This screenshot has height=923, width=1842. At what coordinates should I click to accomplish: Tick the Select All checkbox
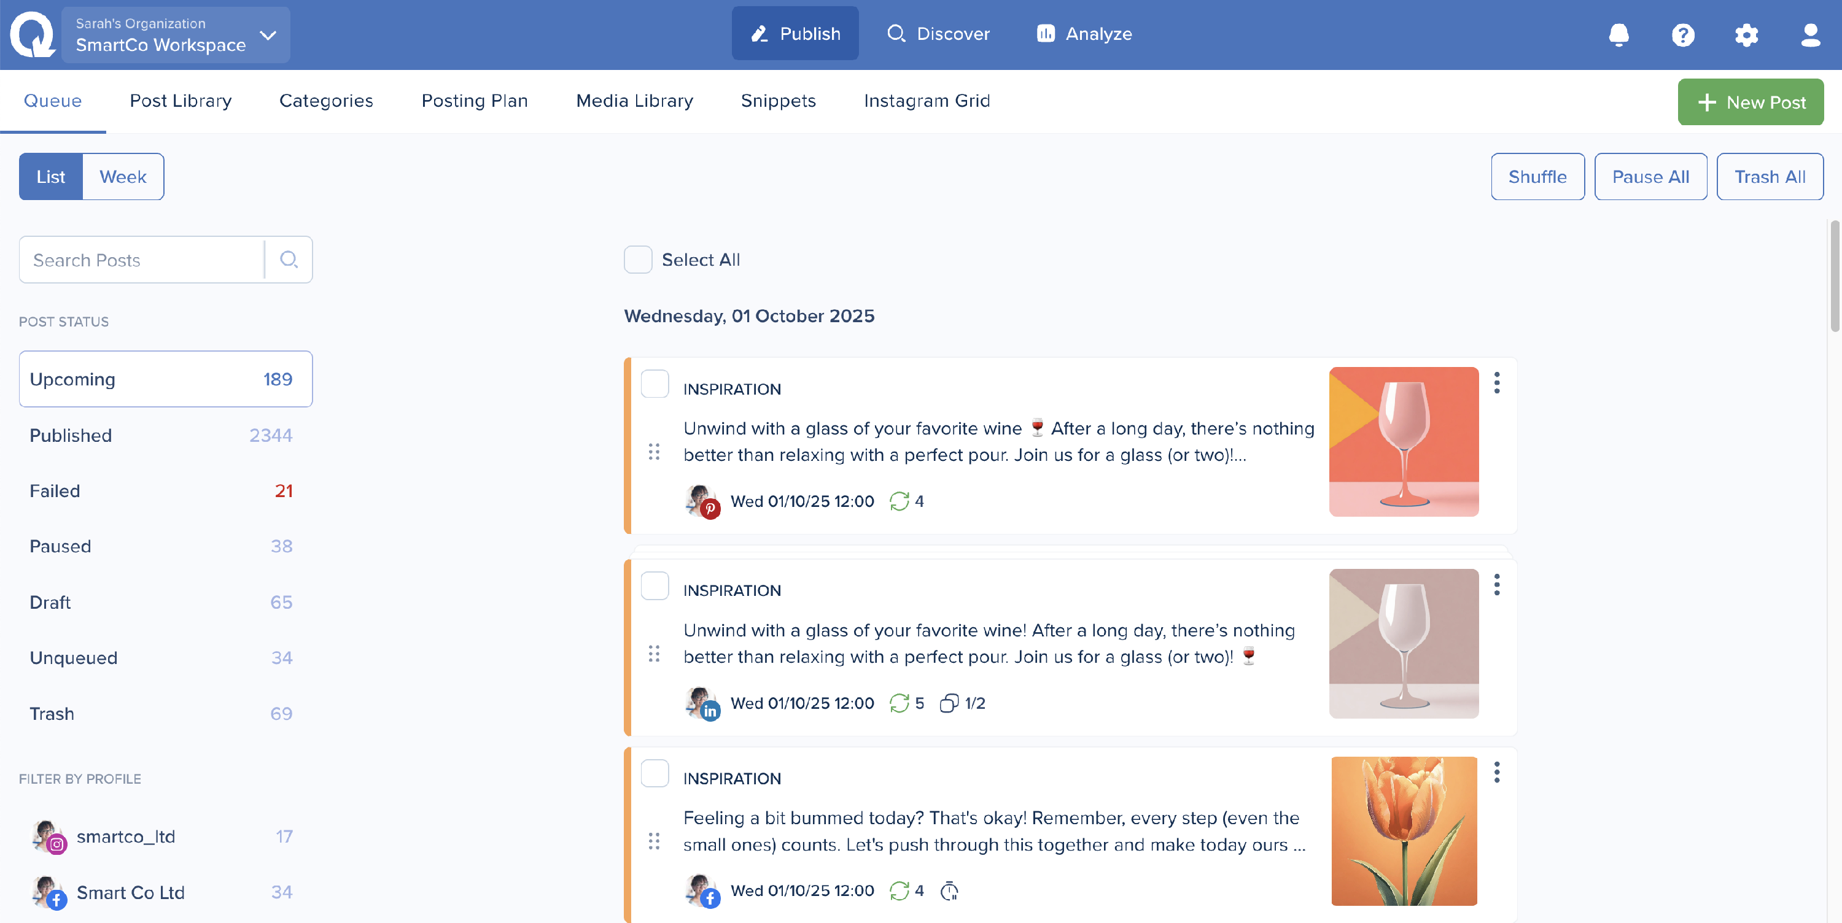tap(638, 260)
